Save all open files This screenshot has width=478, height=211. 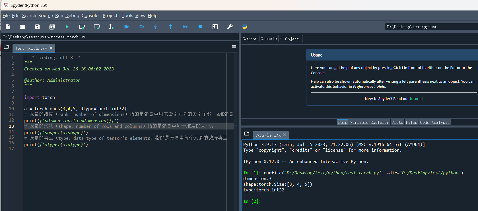point(52,27)
